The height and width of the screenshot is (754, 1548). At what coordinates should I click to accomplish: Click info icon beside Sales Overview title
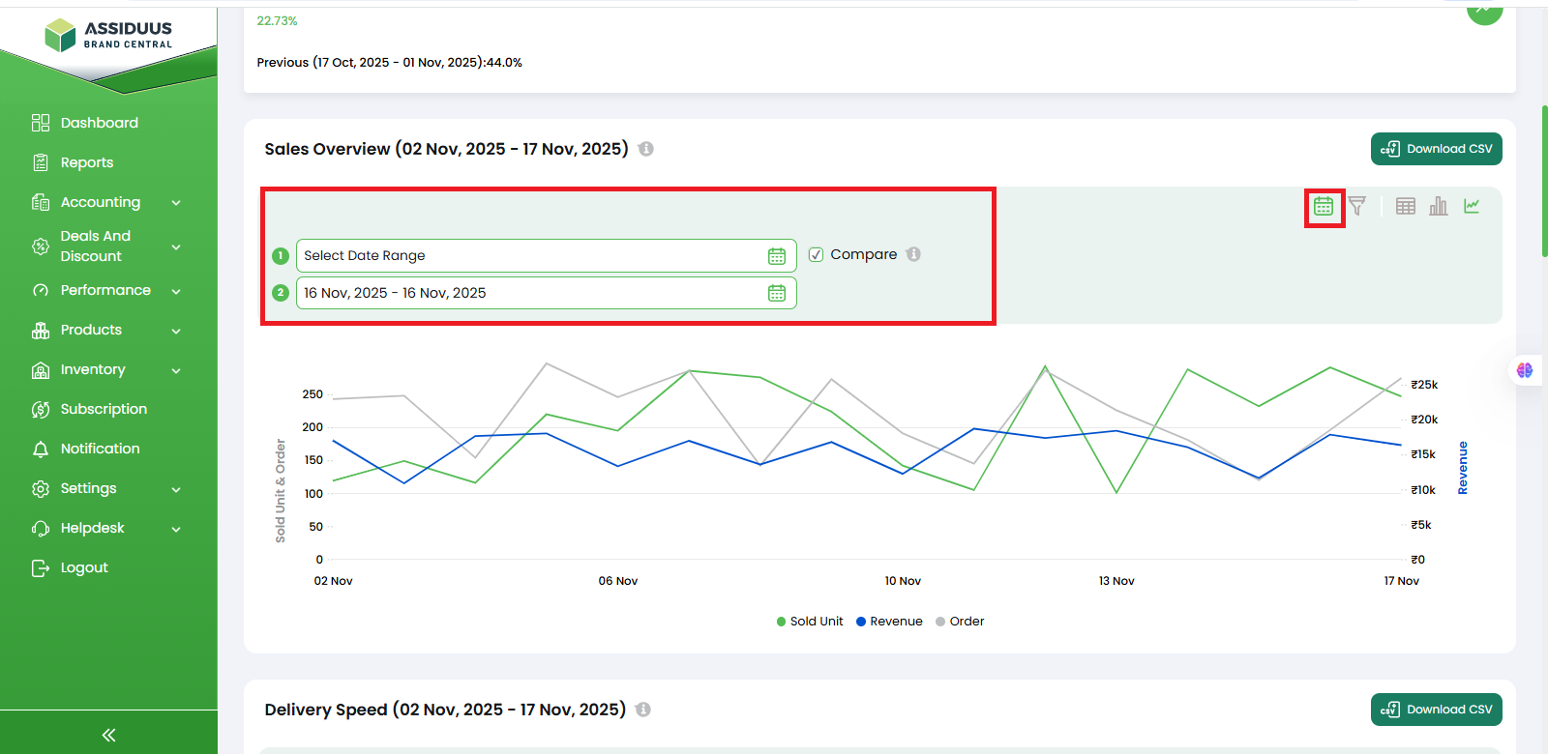(646, 149)
